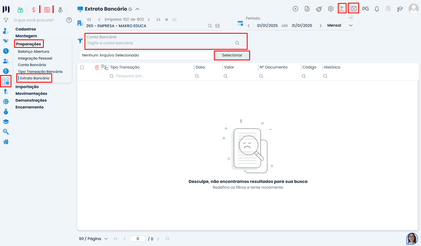Screen dimensions: 421x246
Task: Click the add (plus circle) toolbar icon
Action: click(x=295, y=9)
